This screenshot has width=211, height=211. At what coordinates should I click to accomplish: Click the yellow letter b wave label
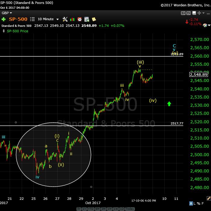click(x=50, y=166)
